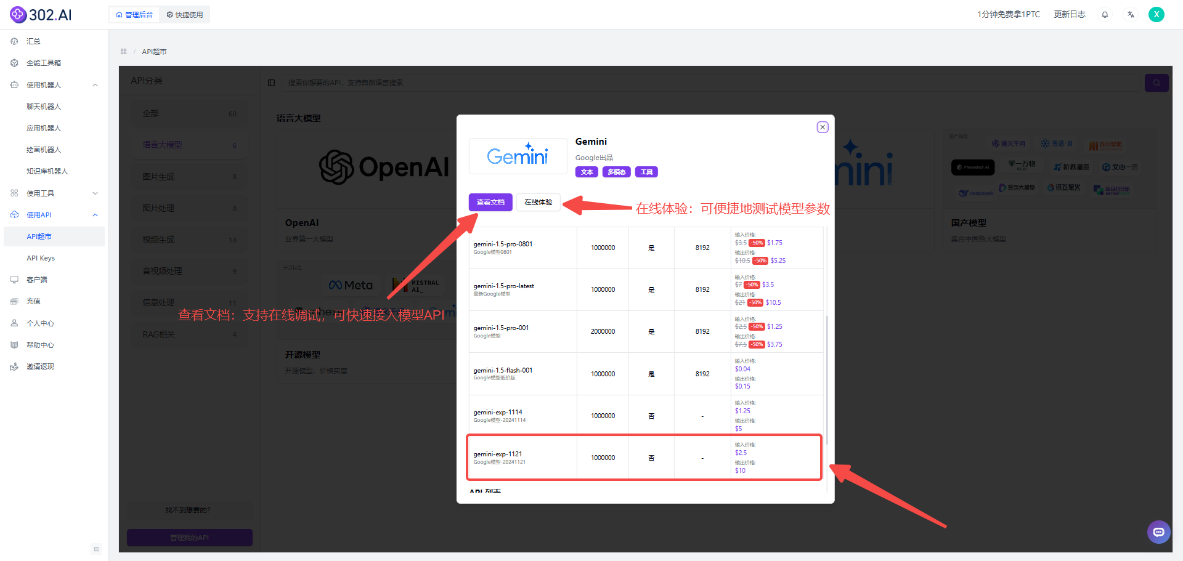Select 语言大模型 category
The image size is (1183, 561).
189,145
